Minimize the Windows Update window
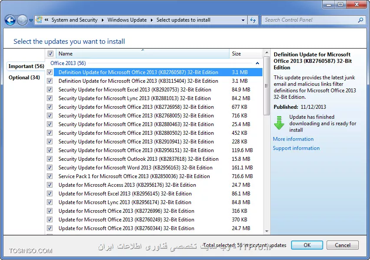This screenshot has width=370, height=260. (x=329, y=4)
